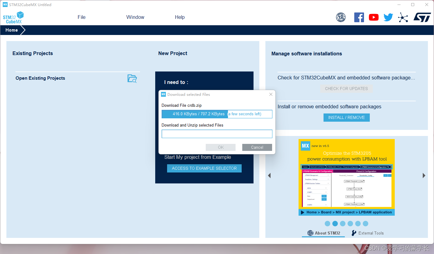Click 'Check for STM32CubeMX and embedded software' text
The width and height of the screenshot is (434, 254).
point(346,78)
